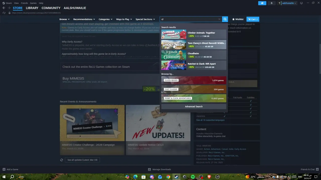The height and width of the screenshot is (180, 321).
Task: Expand the Recommendations dropdown
Action: pyautogui.click(x=84, y=19)
